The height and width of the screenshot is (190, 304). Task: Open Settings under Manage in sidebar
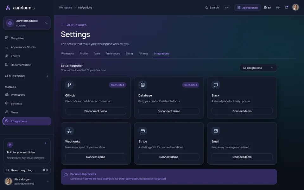[x=27, y=104]
